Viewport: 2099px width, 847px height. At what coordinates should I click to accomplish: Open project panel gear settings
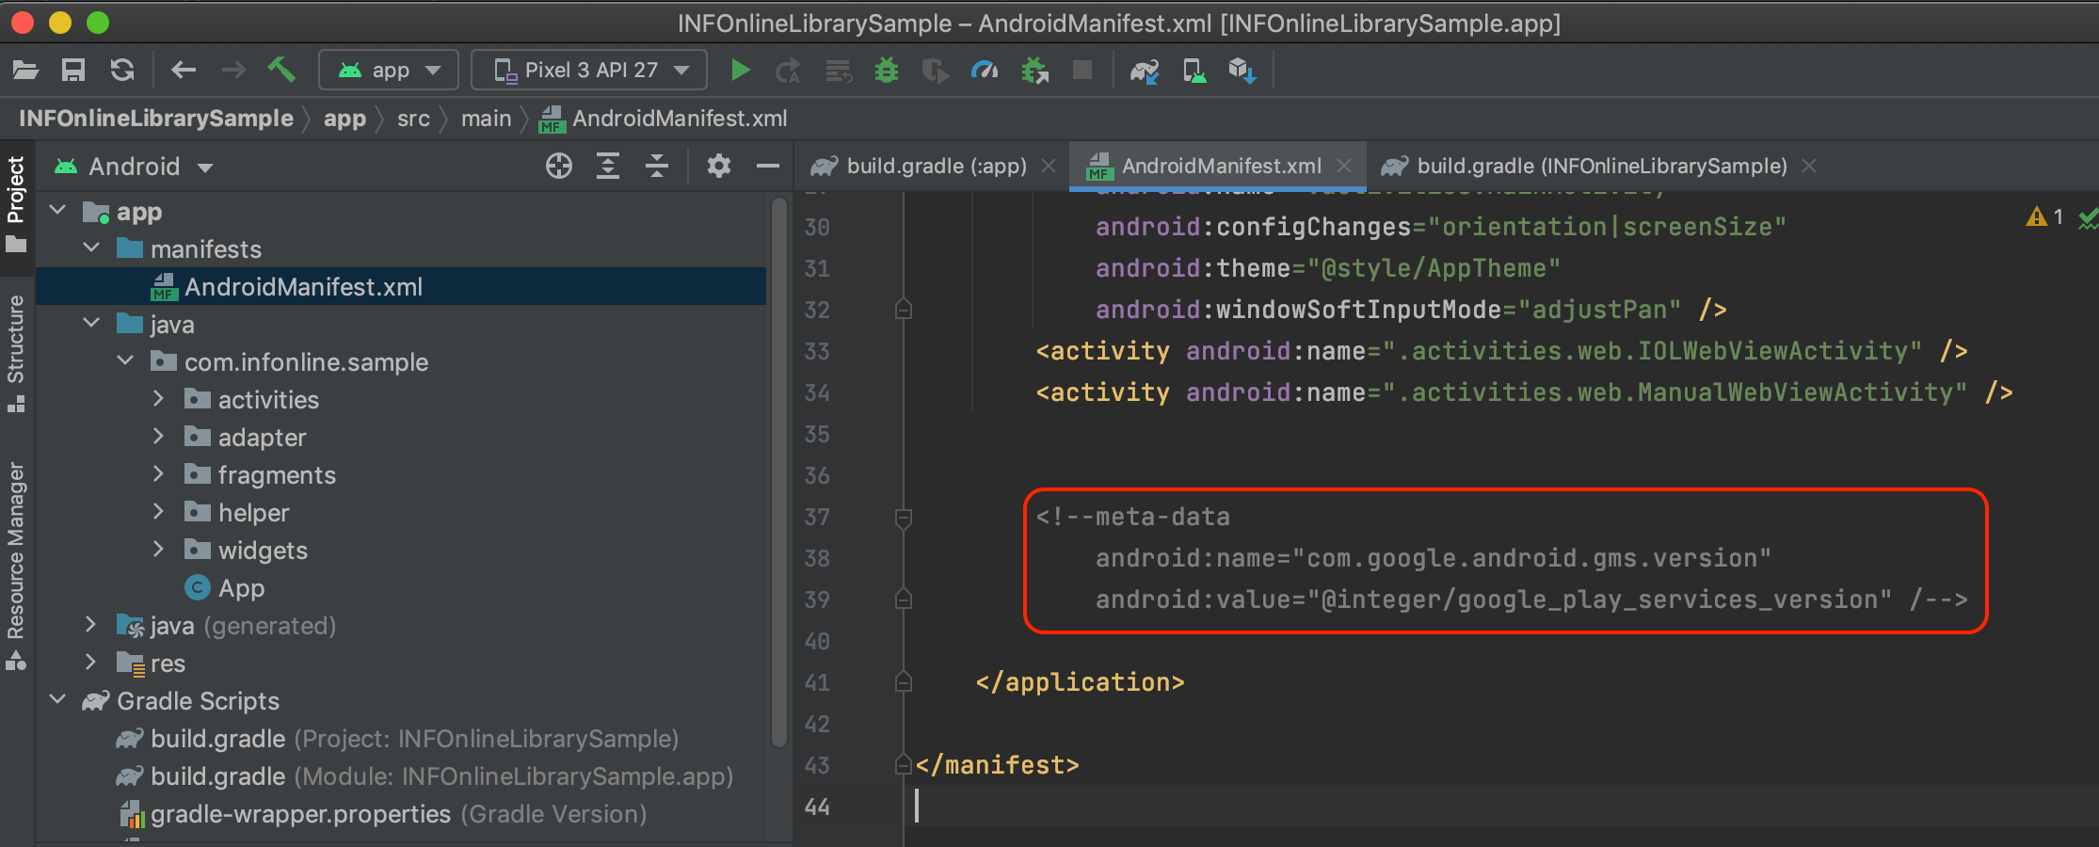tap(719, 167)
